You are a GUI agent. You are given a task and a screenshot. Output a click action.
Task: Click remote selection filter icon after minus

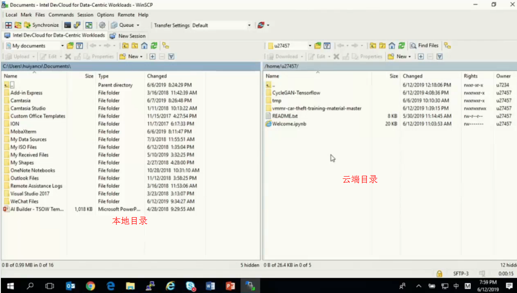tap(439, 57)
